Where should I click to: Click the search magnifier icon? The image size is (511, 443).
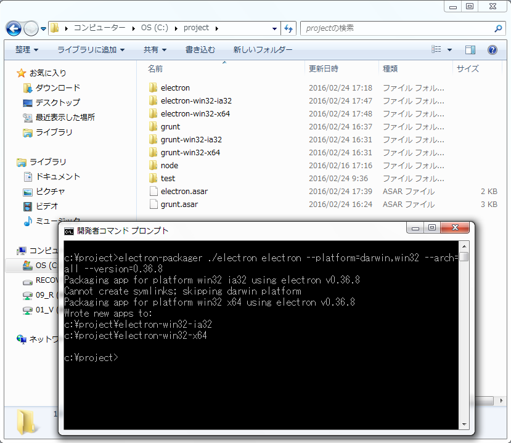[x=497, y=28]
